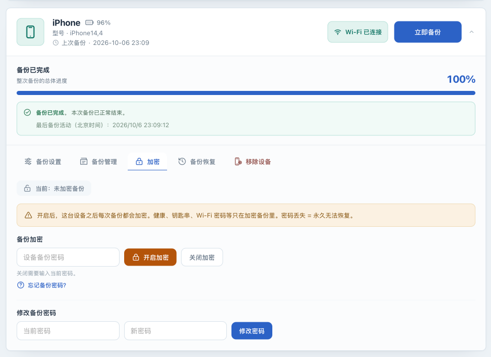Switch to the 备份管理 tab

(x=98, y=162)
